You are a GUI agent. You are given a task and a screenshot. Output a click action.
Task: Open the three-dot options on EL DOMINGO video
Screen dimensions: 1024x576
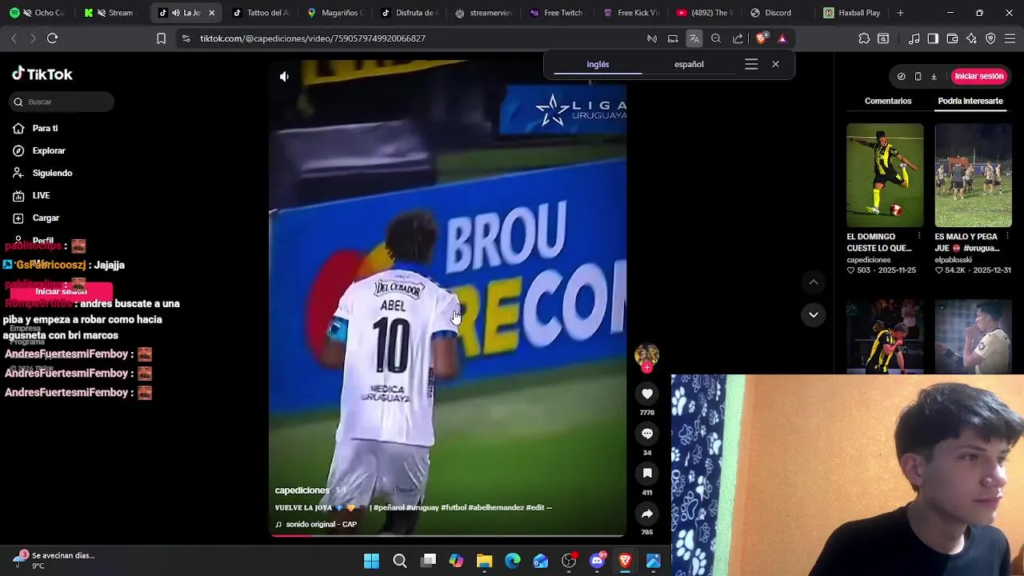coord(918,236)
